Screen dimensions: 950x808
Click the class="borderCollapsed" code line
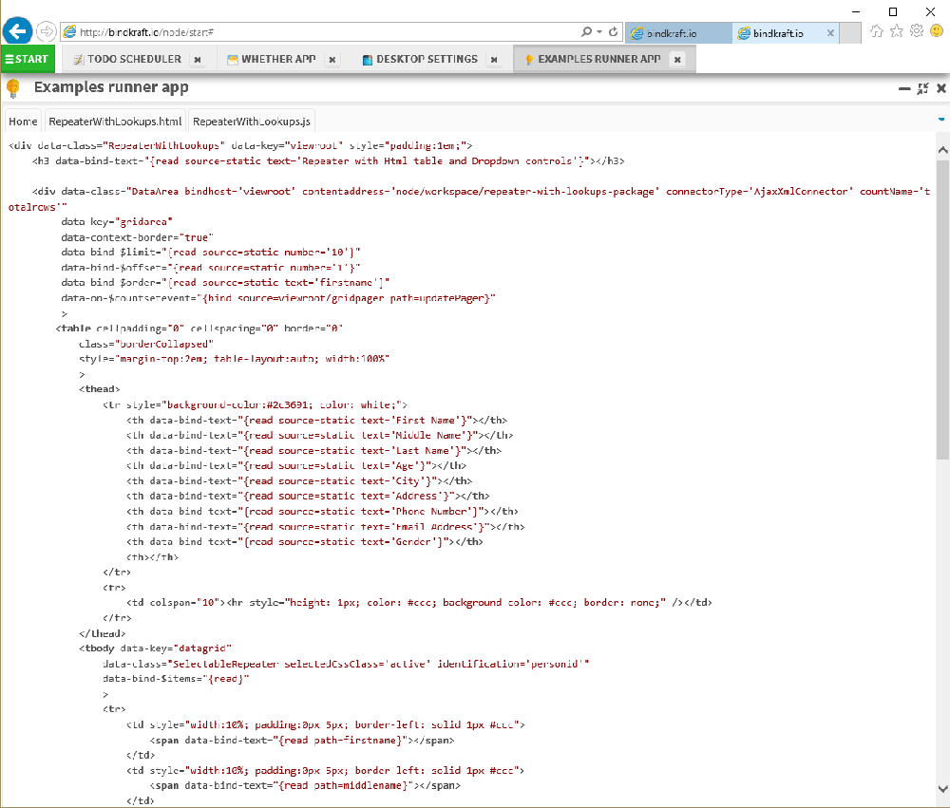(146, 344)
